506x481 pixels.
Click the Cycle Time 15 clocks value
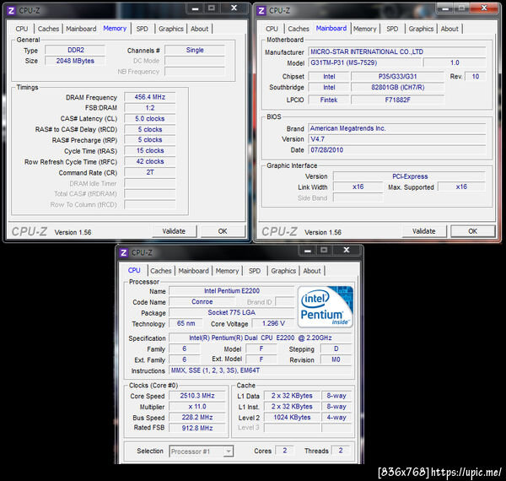pos(150,151)
